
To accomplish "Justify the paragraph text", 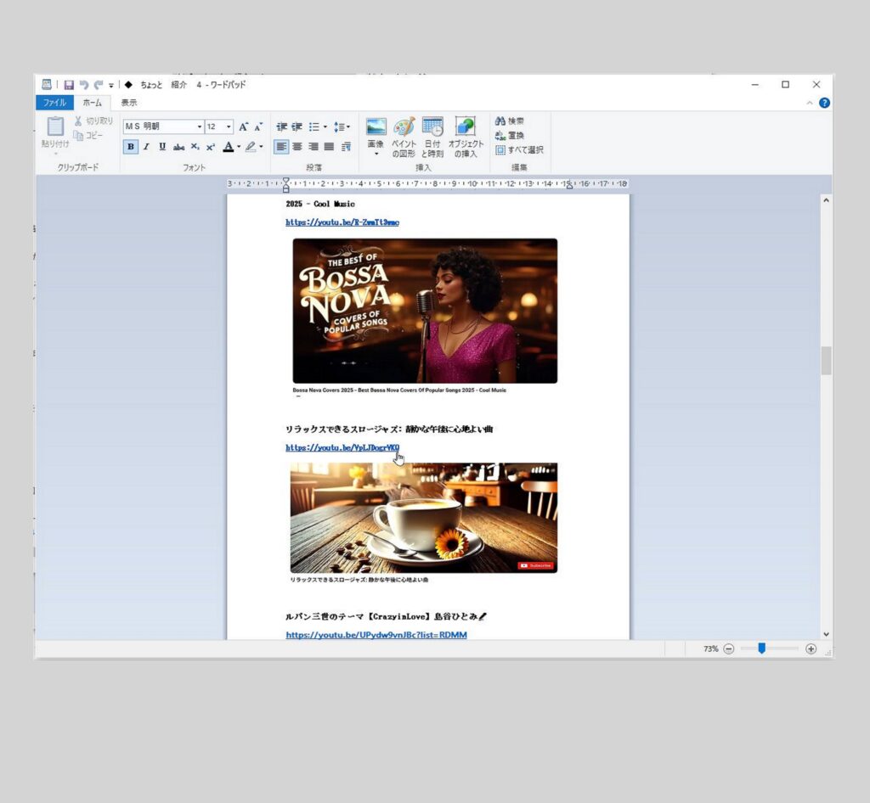I will [x=329, y=147].
